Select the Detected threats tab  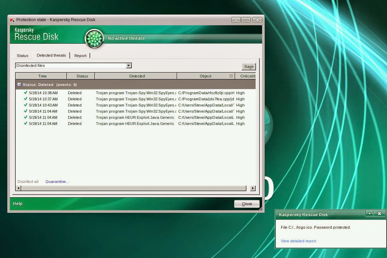coord(51,55)
